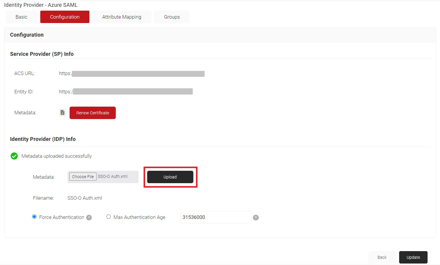Click the Configuration panel heading

pyautogui.click(x=27, y=35)
